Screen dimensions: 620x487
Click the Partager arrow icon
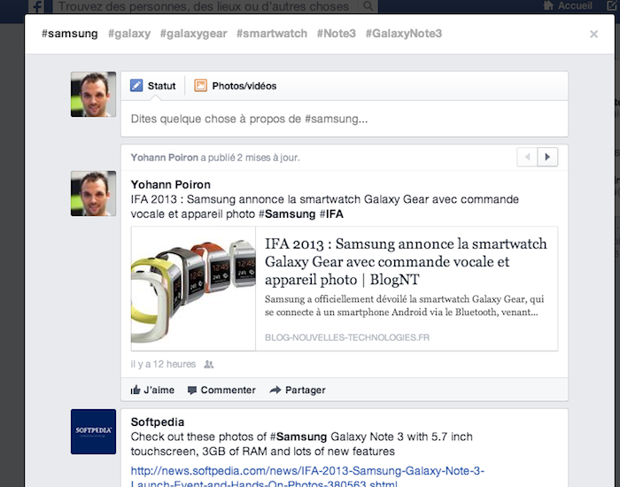(275, 390)
